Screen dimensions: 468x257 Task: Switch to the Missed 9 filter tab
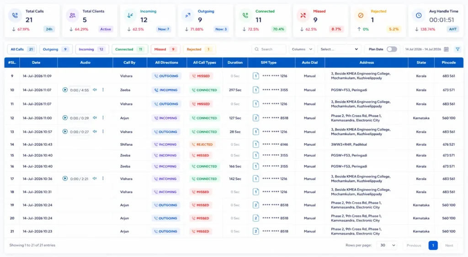165,49
